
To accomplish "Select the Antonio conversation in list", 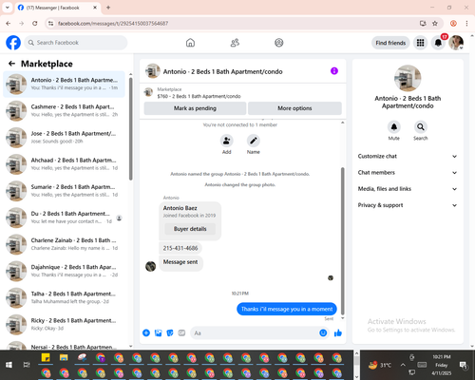I will click(x=64, y=85).
